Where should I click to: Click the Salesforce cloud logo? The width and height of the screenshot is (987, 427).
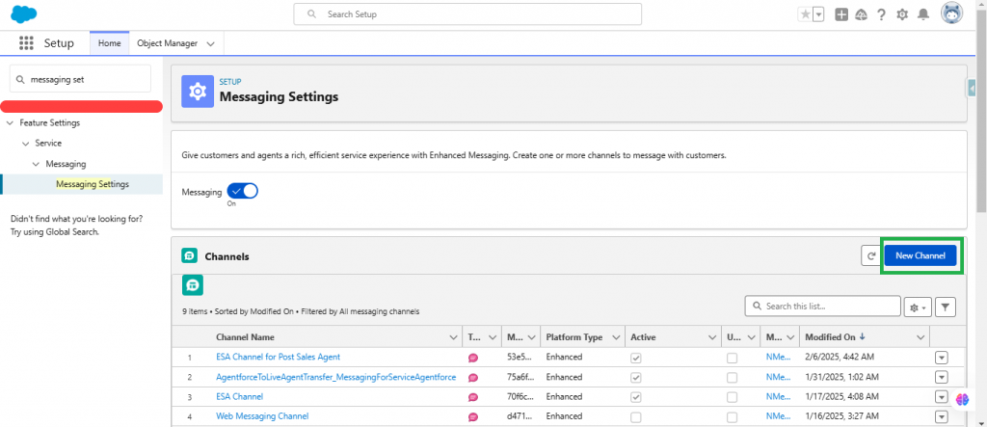coord(24,13)
